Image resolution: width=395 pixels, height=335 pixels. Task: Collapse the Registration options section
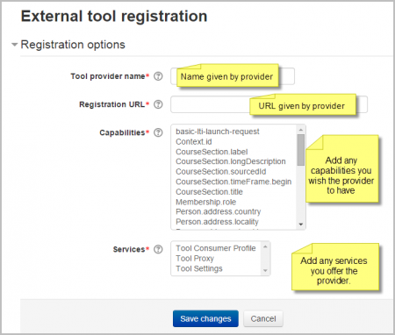tap(14, 45)
